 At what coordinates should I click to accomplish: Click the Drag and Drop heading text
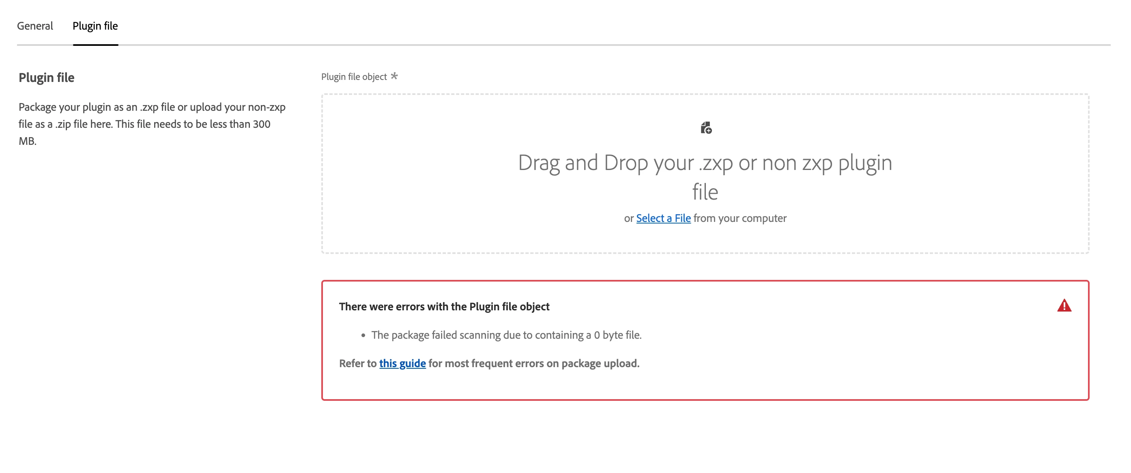coord(705,163)
